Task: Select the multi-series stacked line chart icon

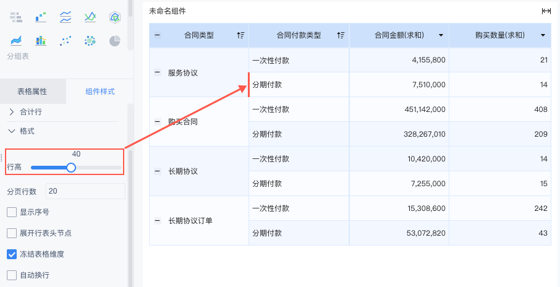Action: point(66,17)
